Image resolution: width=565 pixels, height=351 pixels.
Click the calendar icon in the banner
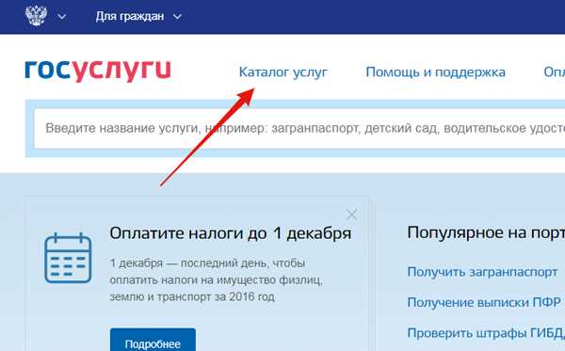[68, 258]
